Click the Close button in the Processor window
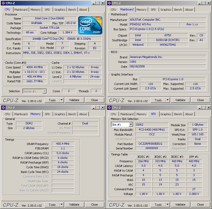Viewport: 212px width, 209px height. pos(94,100)
